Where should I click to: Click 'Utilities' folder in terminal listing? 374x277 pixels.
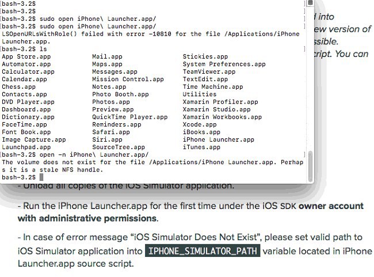(200, 94)
